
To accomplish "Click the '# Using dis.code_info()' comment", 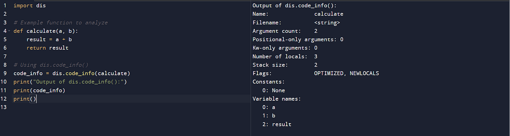I will tap(51, 65).
